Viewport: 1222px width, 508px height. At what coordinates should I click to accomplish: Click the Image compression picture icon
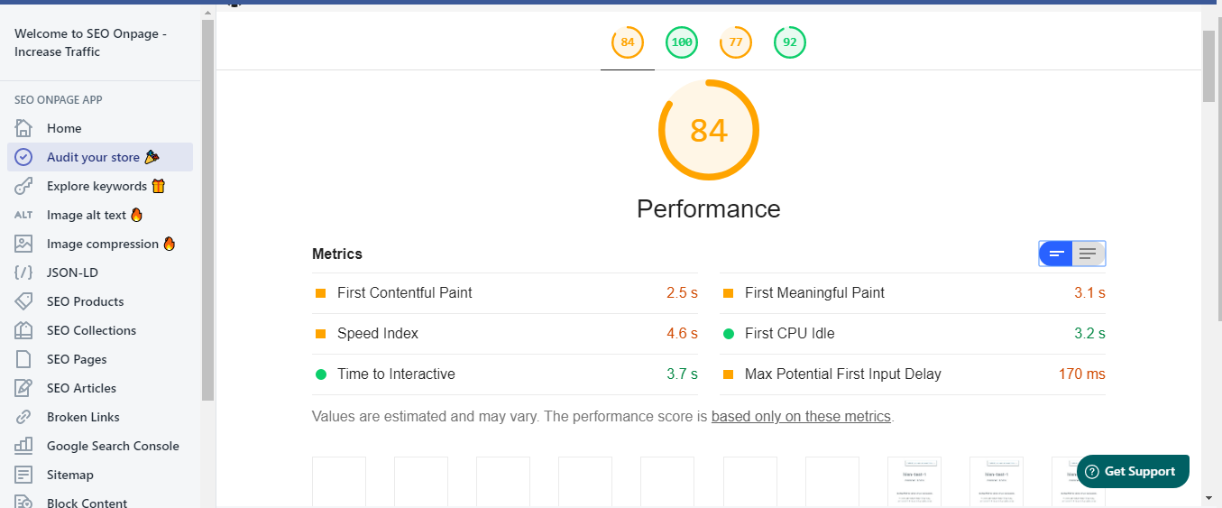coord(23,244)
